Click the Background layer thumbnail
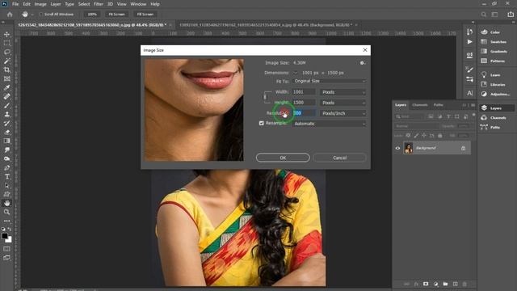Image resolution: width=517 pixels, height=291 pixels. [x=409, y=148]
